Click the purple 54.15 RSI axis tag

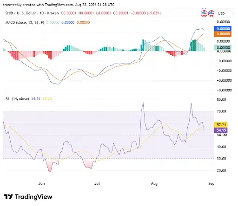pyautogui.click(x=221, y=130)
